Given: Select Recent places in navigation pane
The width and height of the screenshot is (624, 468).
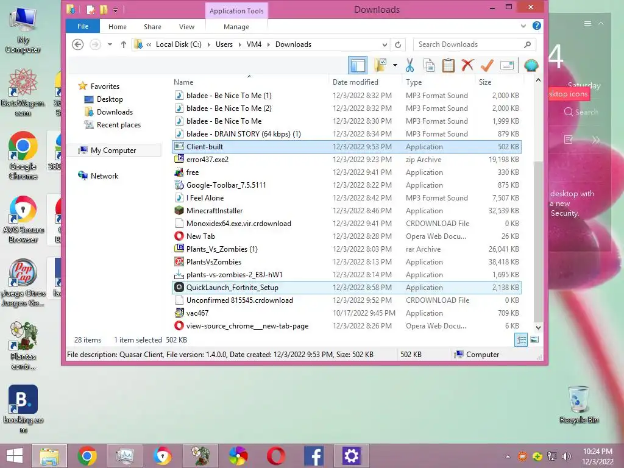Looking at the screenshot, I should tap(119, 124).
